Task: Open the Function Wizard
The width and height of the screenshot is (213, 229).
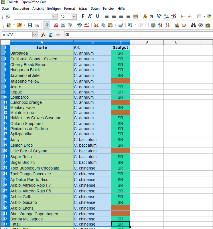Action: pos(44,35)
